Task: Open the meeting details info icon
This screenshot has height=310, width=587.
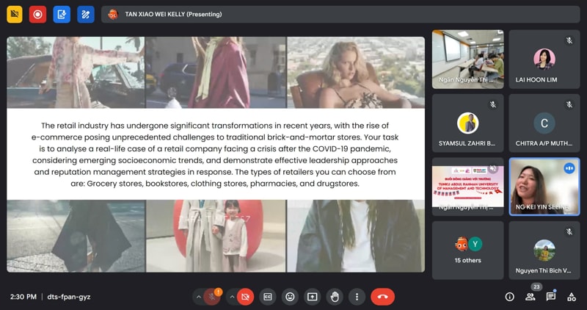Action: [x=510, y=297]
